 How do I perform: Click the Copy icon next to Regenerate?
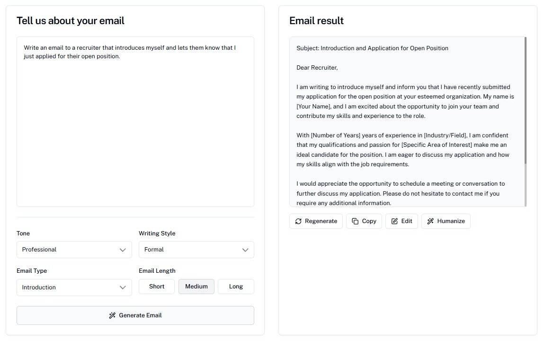[x=355, y=221]
